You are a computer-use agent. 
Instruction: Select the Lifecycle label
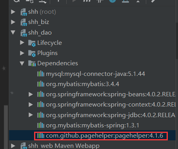[x=50, y=43]
